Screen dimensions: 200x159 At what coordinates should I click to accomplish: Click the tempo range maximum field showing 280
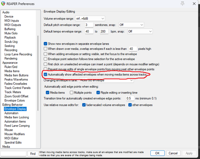coord(104,31)
